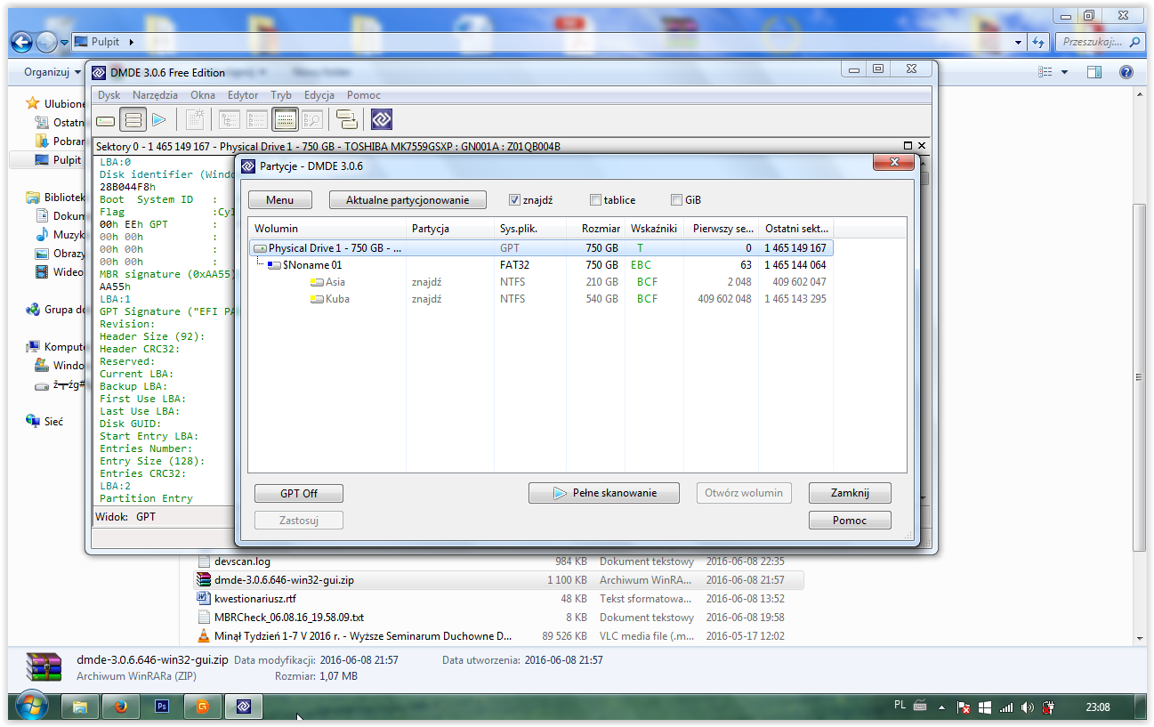Click the copy sectors toolbar icon
The image size is (1154, 727).
click(346, 119)
